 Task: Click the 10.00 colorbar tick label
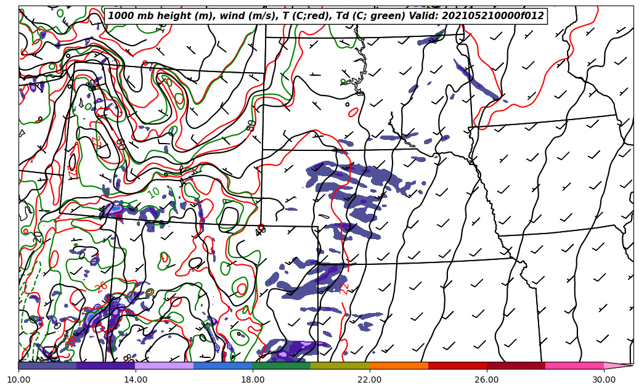point(18,380)
